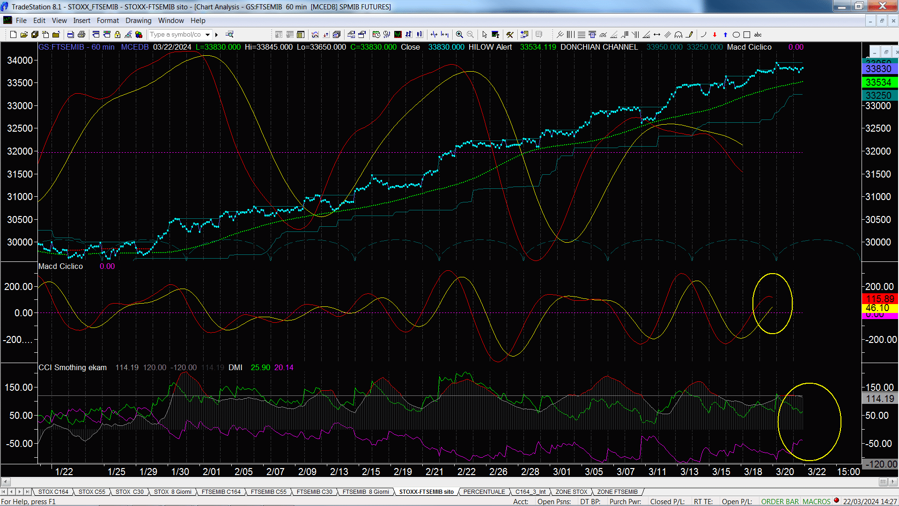Open the Format menu

[x=108, y=21]
